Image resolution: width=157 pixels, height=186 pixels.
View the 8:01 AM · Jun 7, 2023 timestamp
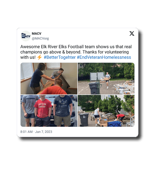[x=36, y=132]
